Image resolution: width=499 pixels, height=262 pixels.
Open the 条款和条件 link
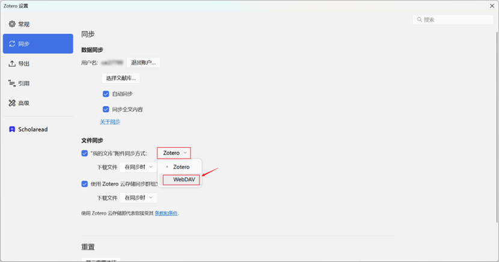click(x=166, y=213)
